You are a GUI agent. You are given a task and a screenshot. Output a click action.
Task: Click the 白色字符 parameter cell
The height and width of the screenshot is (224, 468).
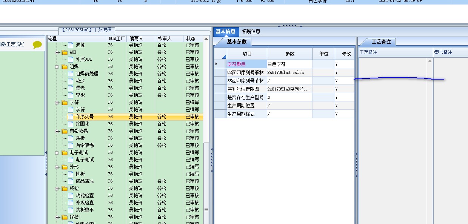pos(289,64)
